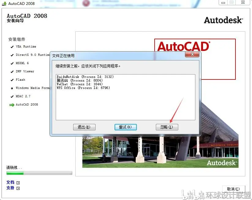Click the bullet icon beside Windows Media Format

tap(12, 88)
